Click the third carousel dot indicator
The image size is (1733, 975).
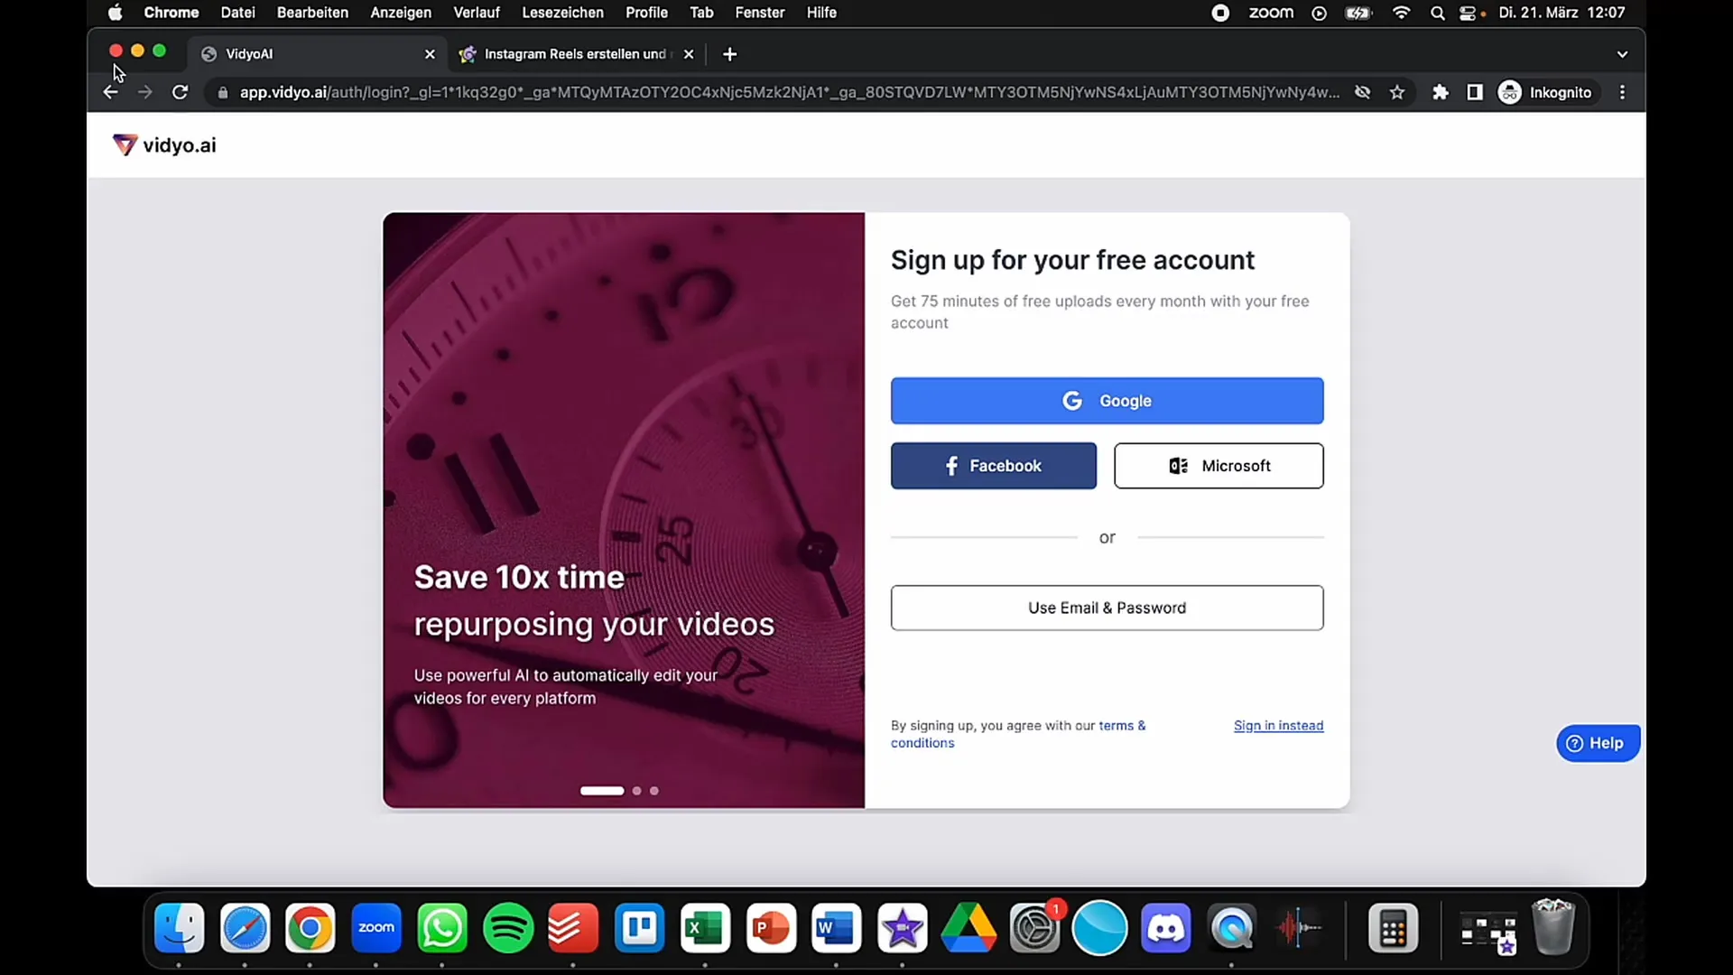coord(653,789)
